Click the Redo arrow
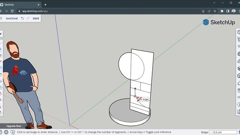Image resolution: width=240 pixels, height=135 pixels. click(x=28, y=18)
